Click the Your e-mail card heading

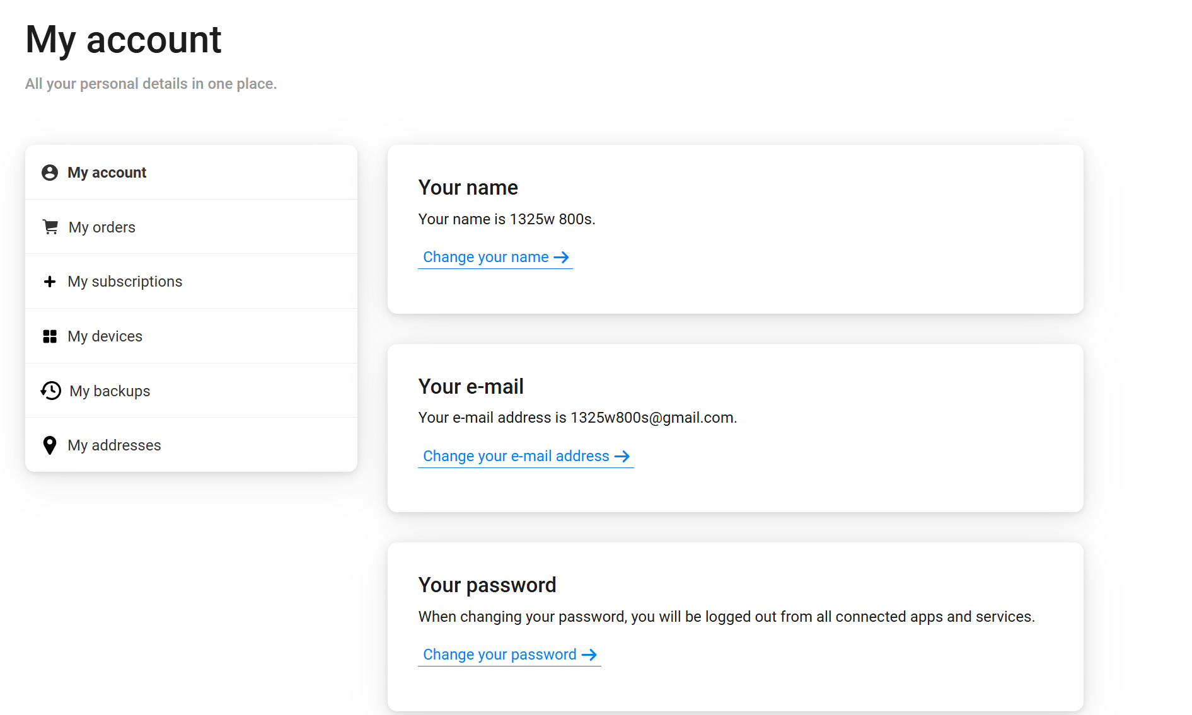coord(471,386)
